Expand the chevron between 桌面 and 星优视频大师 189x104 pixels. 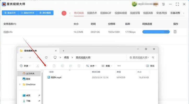pos(72,57)
